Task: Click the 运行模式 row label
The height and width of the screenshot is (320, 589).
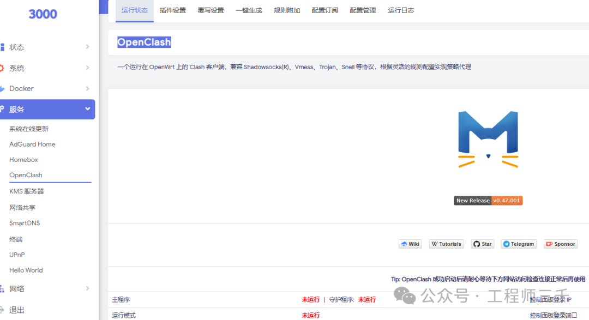Action: coord(124,316)
